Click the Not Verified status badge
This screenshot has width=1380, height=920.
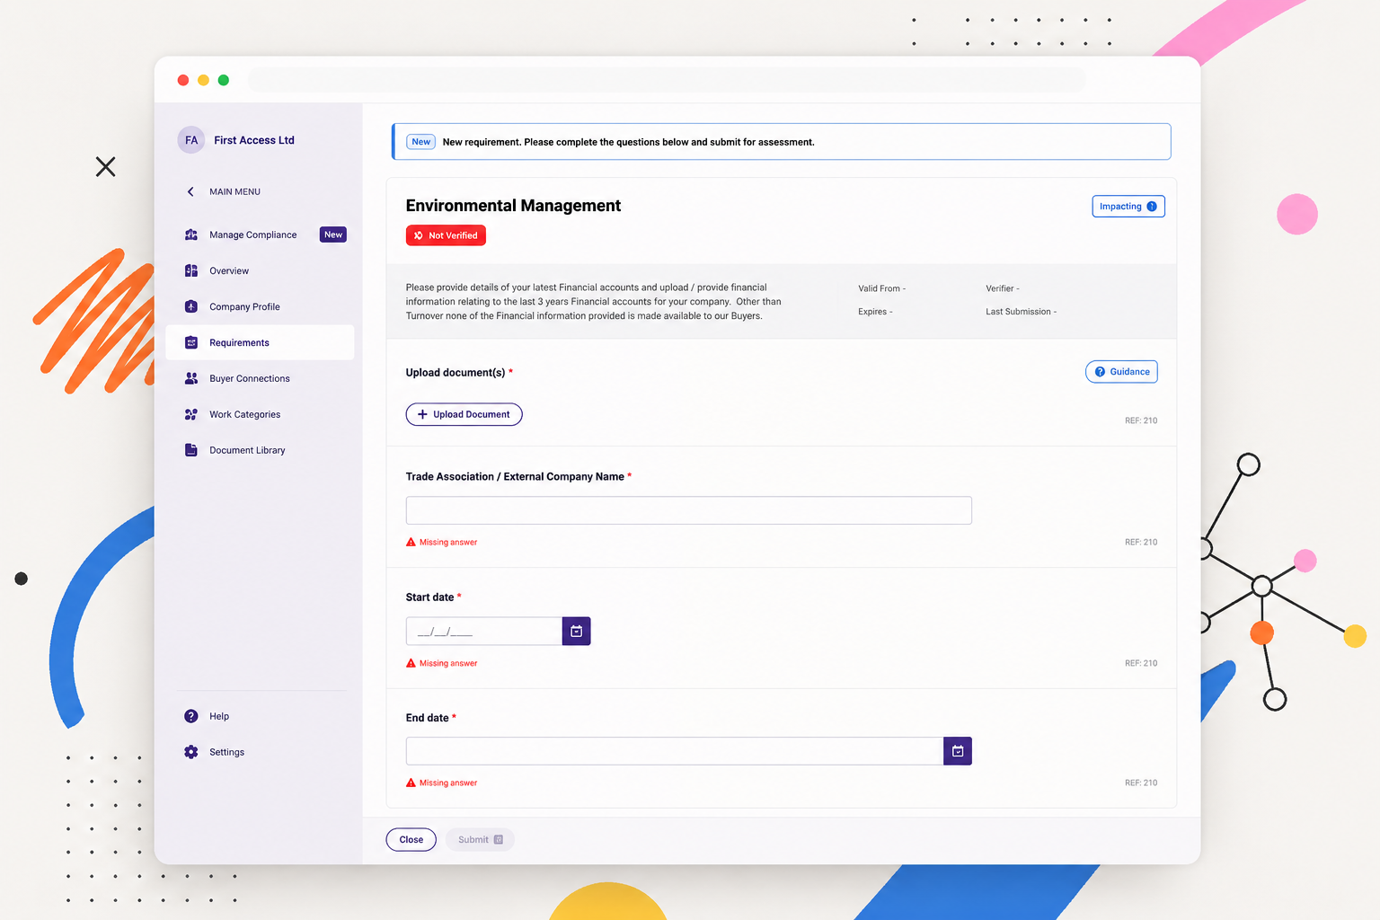(446, 235)
